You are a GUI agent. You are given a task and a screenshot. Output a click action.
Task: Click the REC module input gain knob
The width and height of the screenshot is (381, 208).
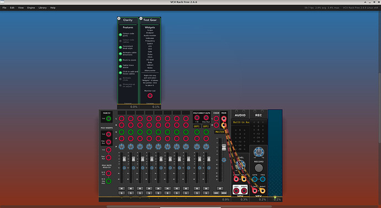coord(258,152)
